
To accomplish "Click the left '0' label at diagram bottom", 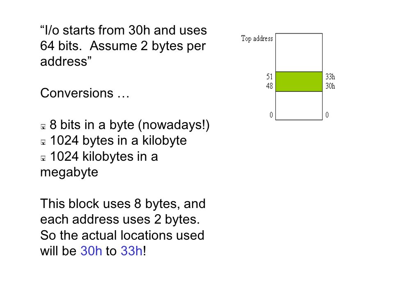I will [271, 115].
